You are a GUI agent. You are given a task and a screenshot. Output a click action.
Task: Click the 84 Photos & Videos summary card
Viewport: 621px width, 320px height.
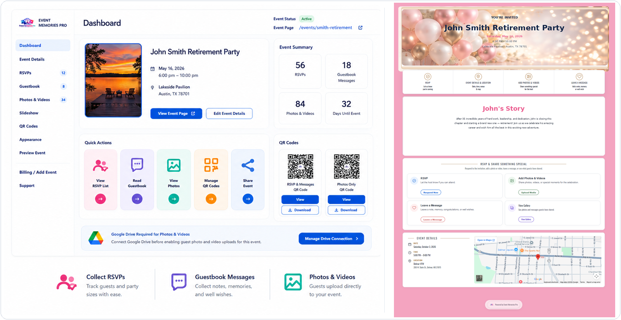300,108
